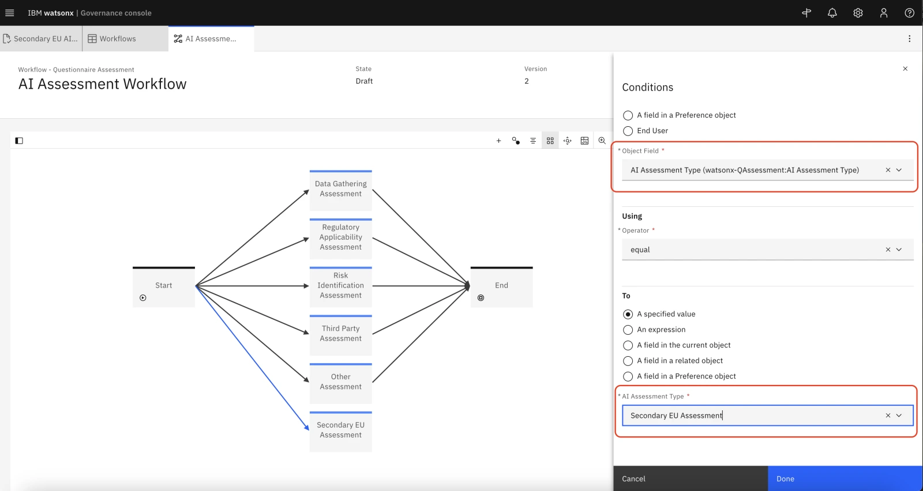Click IBM watsonx Governance console title

89,13
